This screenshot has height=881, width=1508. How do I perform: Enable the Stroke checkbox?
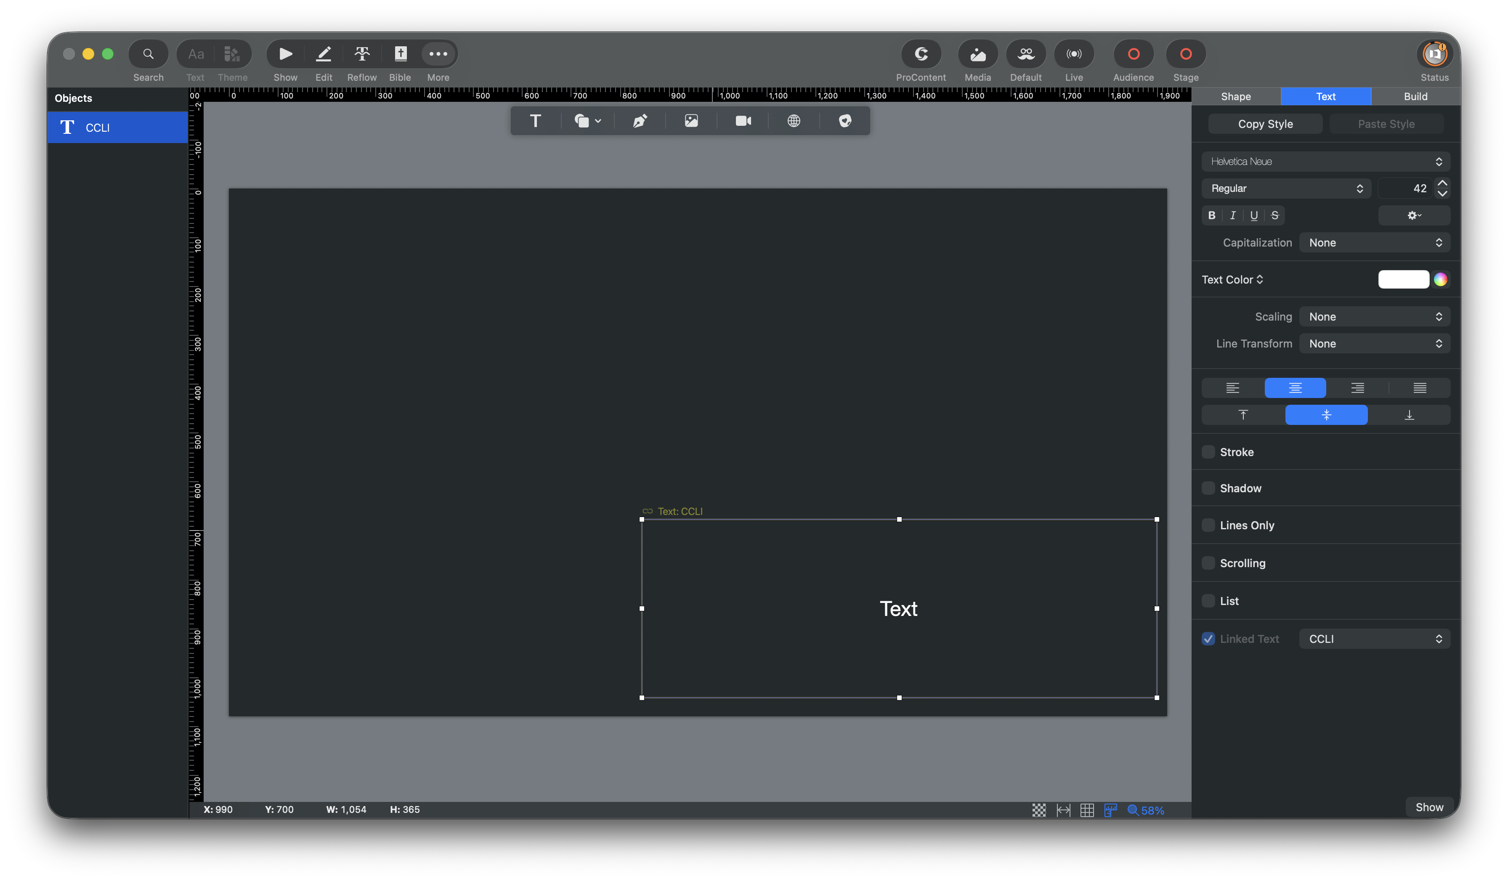1208,452
